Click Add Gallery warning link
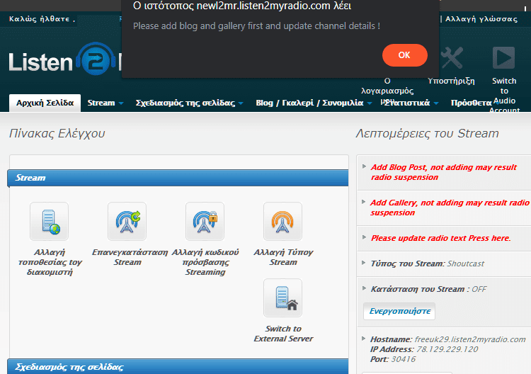Image resolution: width=531 pixels, height=374 pixels. point(450,208)
